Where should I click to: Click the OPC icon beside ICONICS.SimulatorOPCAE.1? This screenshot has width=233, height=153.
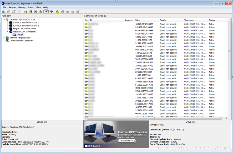click(11, 23)
